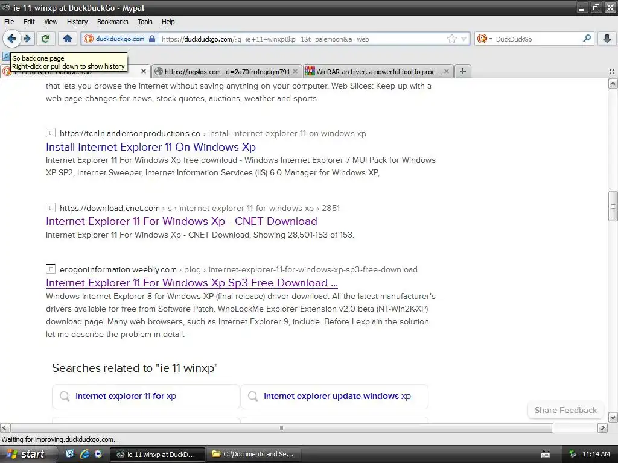Screen dimensions: 618x463
Task: Open the Downloads arrow button
Action: click(x=607, y=39)
